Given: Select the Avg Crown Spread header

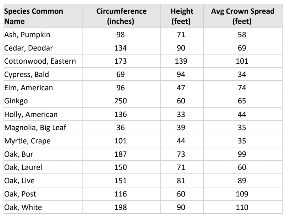Looking at the screenshot, I should 242,16.
